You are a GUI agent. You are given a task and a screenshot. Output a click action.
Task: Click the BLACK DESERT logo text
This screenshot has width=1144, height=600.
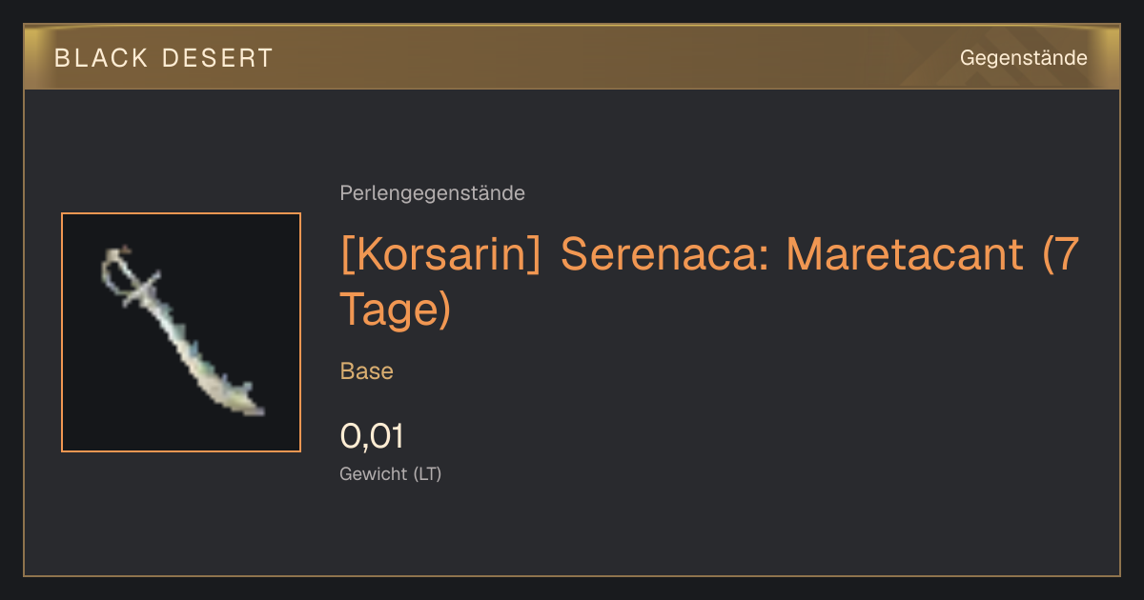click(x=164, y=58)
